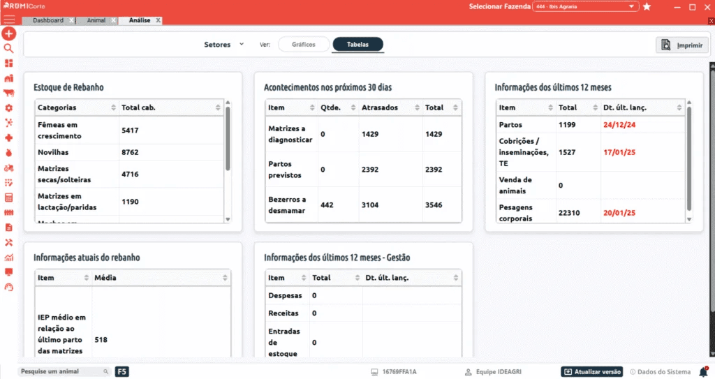Click the user icon beside Equipe IDEAGRI
Viewport: 715px width, 379px height.
click(x=468, y=372)
